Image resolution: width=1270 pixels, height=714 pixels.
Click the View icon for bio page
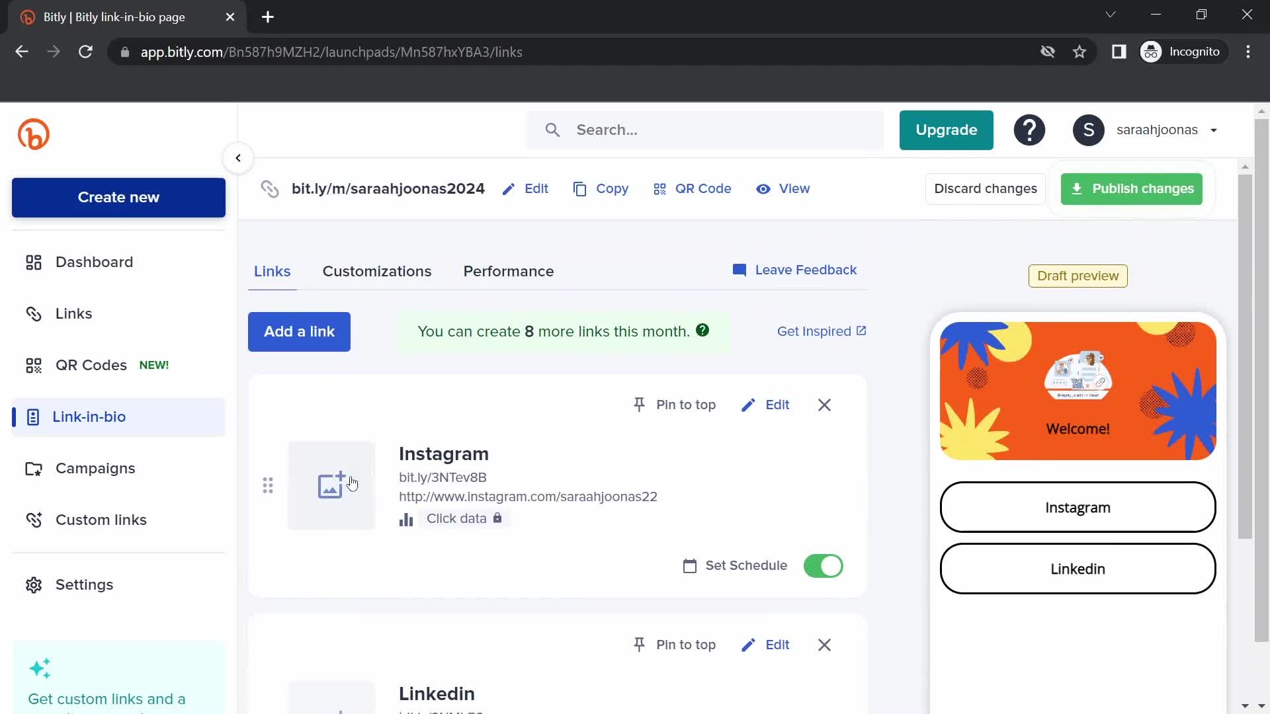click(761, 188)
